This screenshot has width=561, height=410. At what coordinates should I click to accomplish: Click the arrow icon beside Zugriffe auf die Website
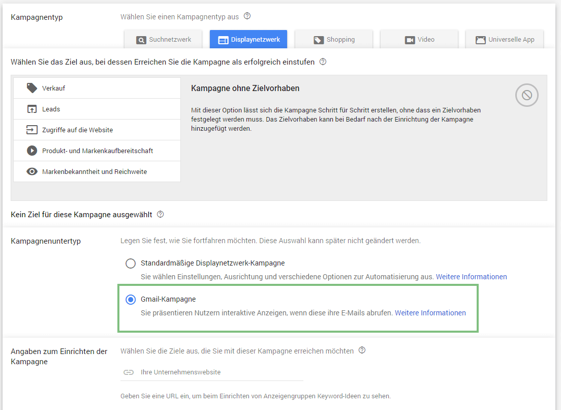click(32, 129)
